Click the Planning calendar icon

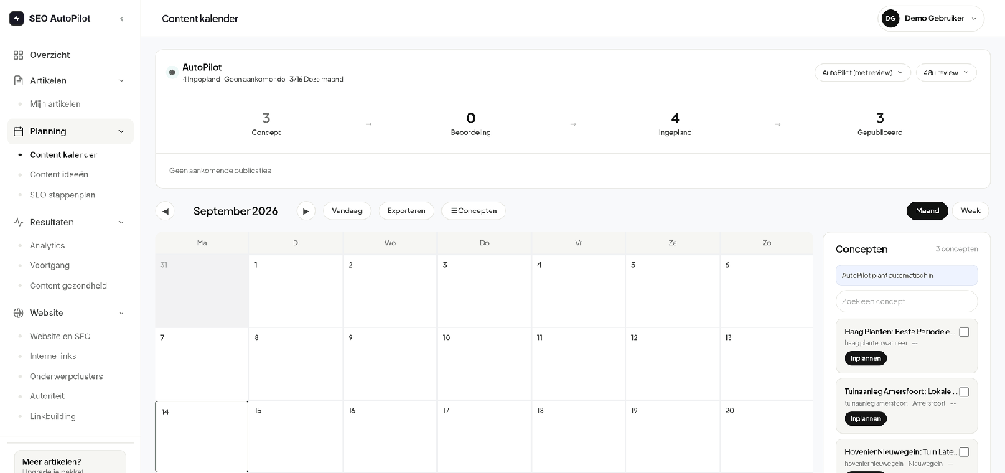(19, 131)
